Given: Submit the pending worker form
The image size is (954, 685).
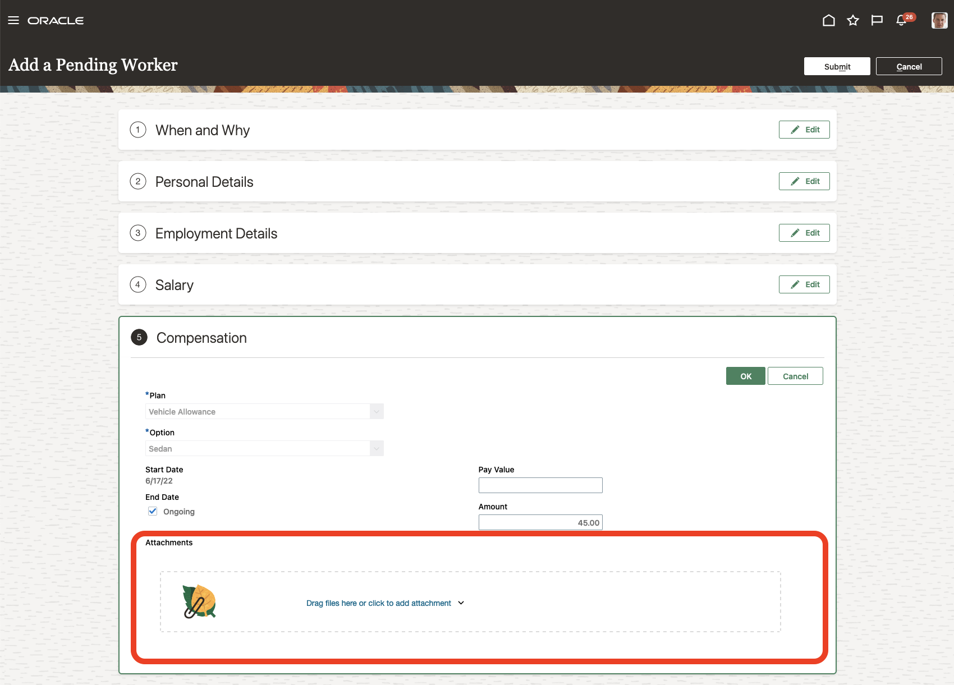Looking at the screenshot, I should (837, 67).
